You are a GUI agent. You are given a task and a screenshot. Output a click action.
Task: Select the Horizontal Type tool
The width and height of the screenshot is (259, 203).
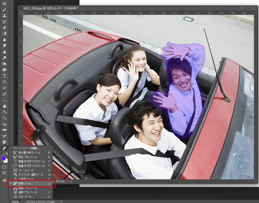click(4, 76)
